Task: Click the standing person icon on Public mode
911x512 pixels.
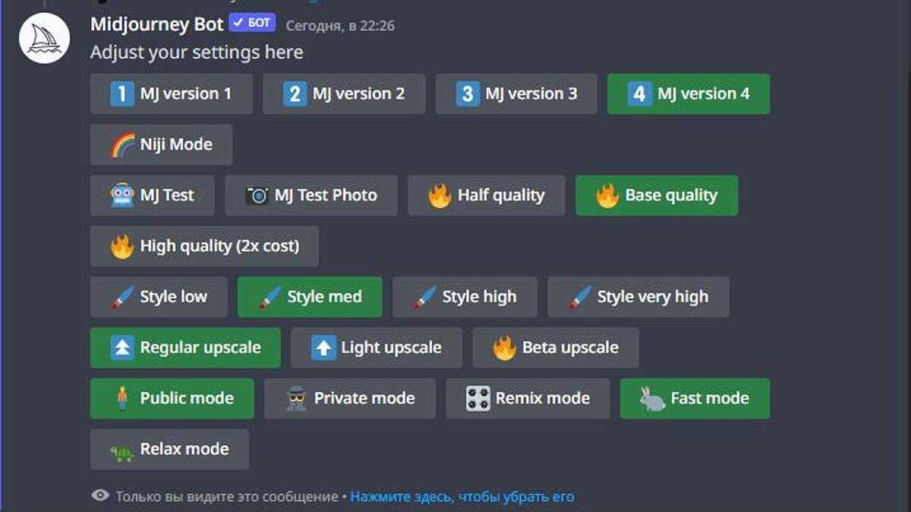Action: coord(121,399)
